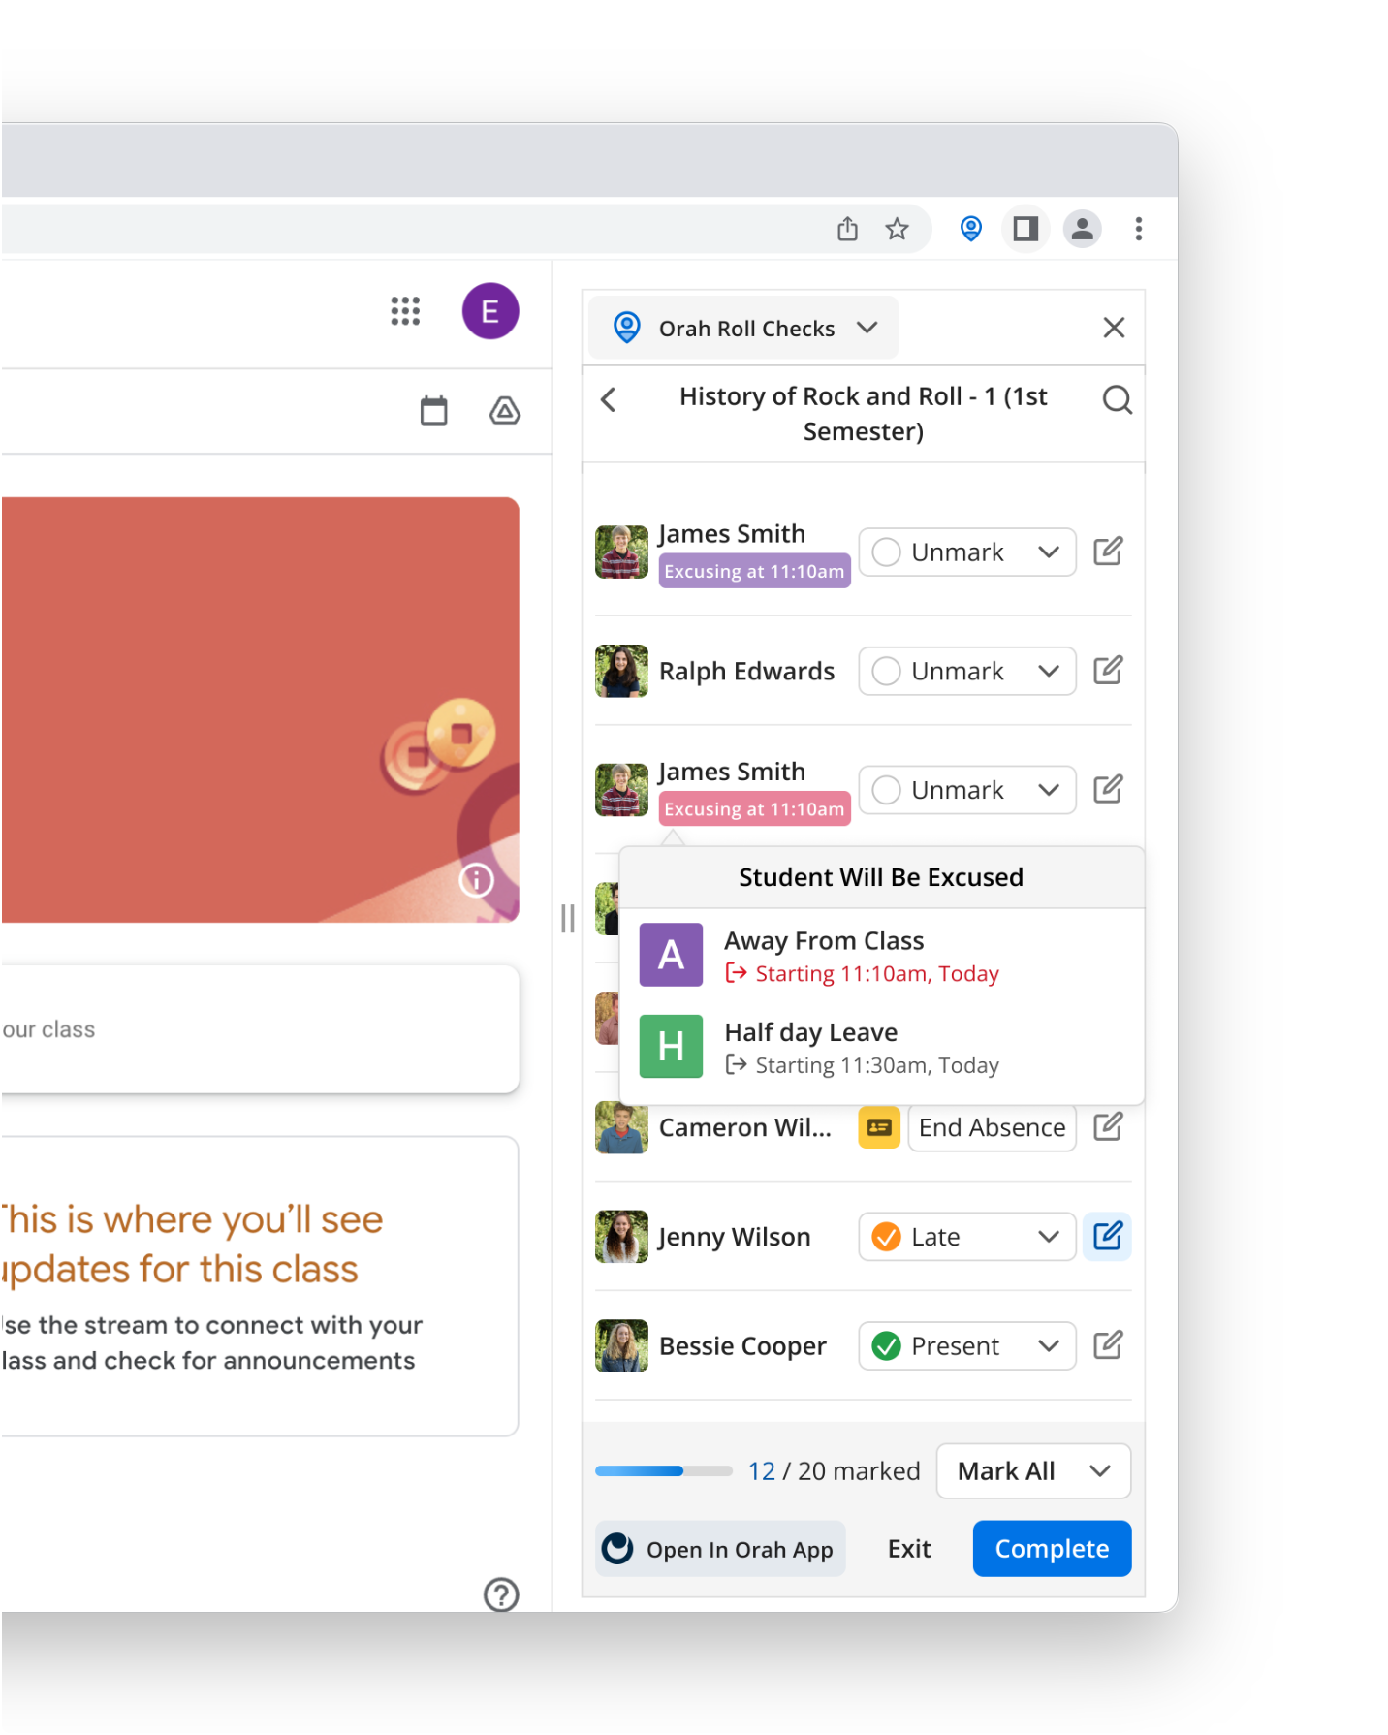The height and width of the screenshot is (1735, 1388).
Task: Toggle Bessie Cooper's Present check circle
Action: (x=886, y=1345)
